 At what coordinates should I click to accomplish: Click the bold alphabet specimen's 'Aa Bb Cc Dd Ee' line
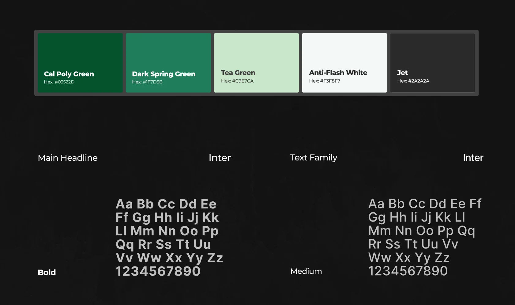166,204
